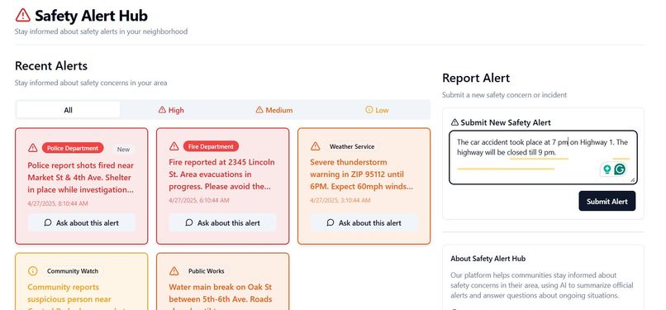Click the Grammarly green G icon

coord(620,169)
